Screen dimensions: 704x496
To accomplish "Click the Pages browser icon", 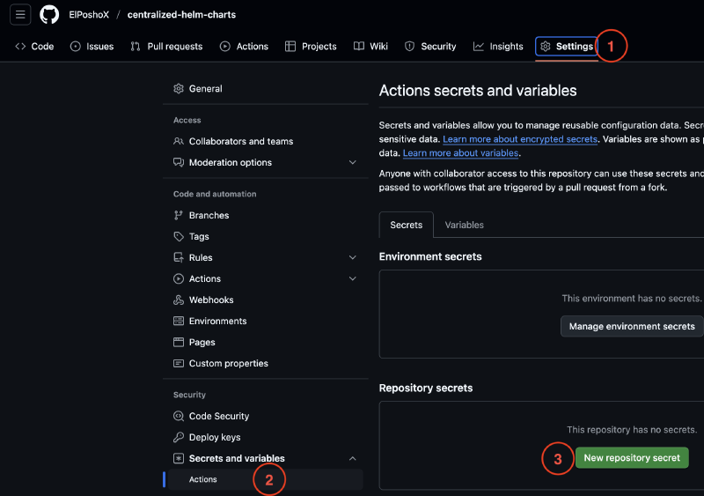I will (x=179, y=342).
